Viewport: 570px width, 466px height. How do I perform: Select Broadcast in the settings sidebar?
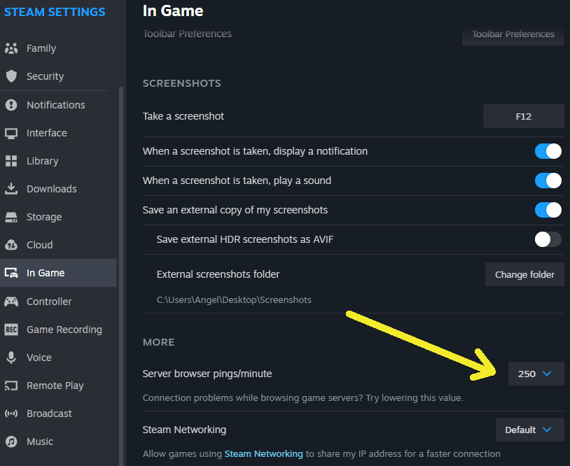point(49,414)
